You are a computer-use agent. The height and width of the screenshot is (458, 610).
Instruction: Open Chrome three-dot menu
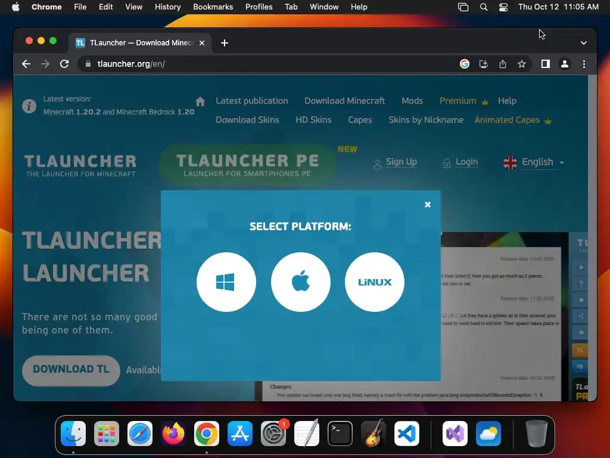pyautogui.click(x=584, y=64)
